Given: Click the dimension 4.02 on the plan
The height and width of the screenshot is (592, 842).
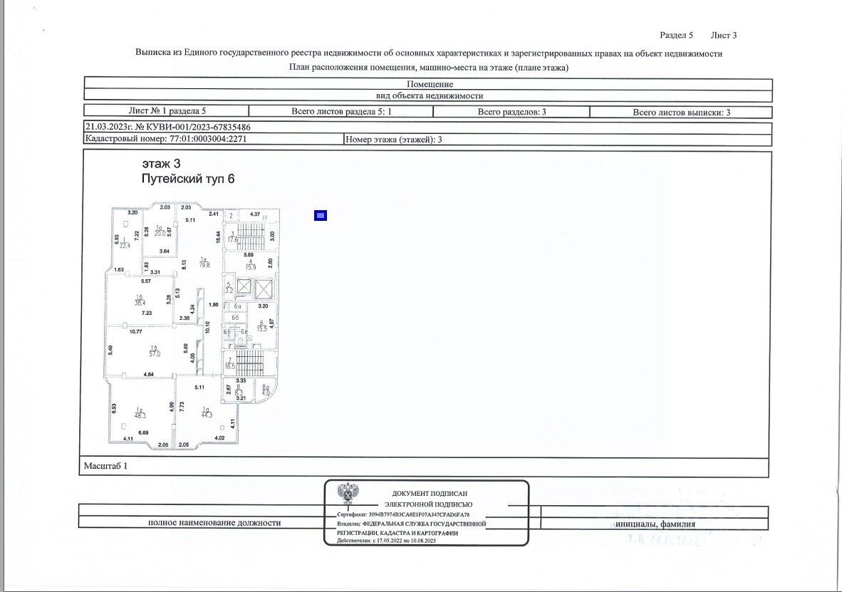Looking at the screenshot, I should (x=219, y=438).
